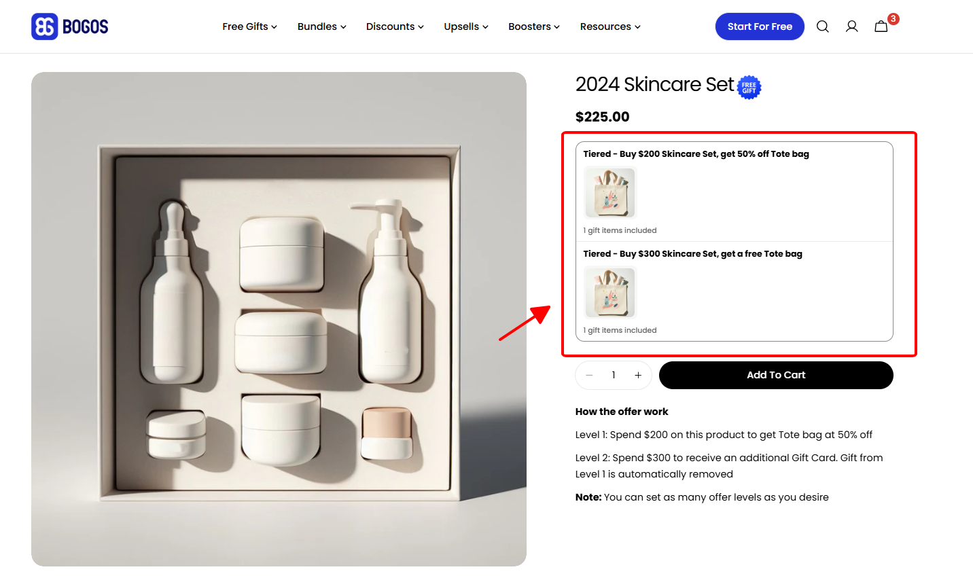Click the Start For Free button
973x578 pixels.
point(760,26)
